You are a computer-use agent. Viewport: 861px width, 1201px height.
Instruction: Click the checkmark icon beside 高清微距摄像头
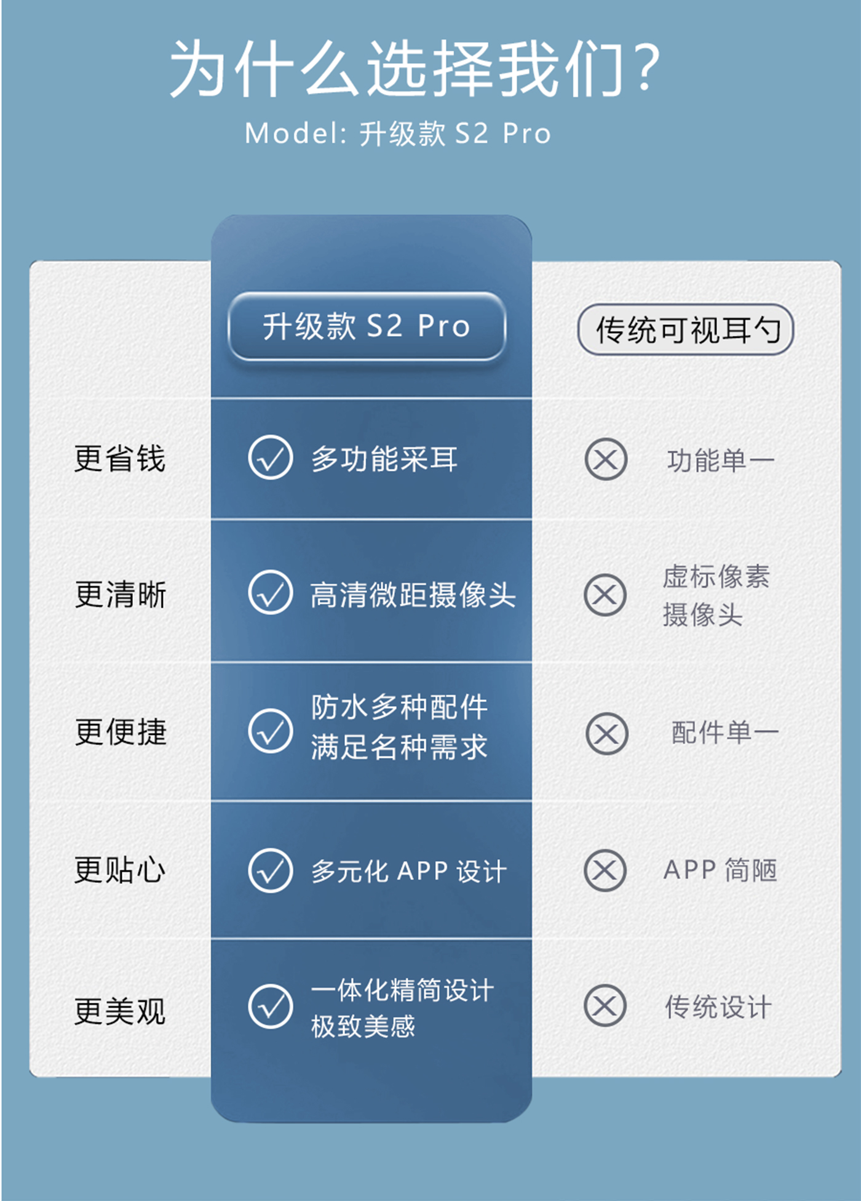270,592
